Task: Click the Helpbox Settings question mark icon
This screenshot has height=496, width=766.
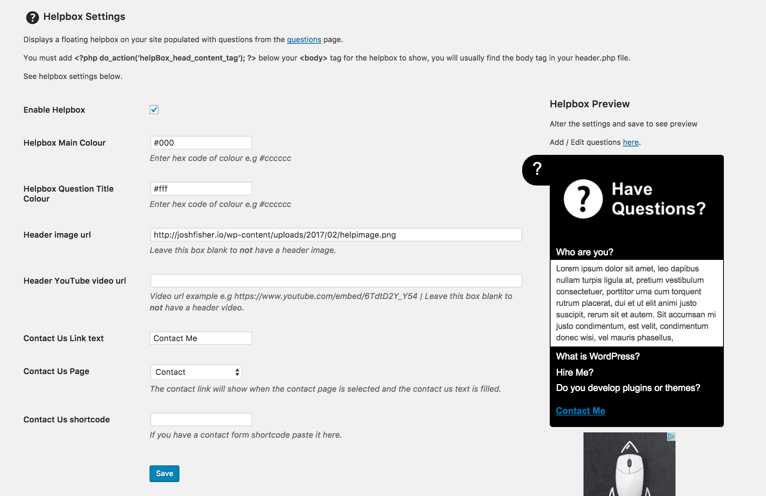Action: click(33, 17)
